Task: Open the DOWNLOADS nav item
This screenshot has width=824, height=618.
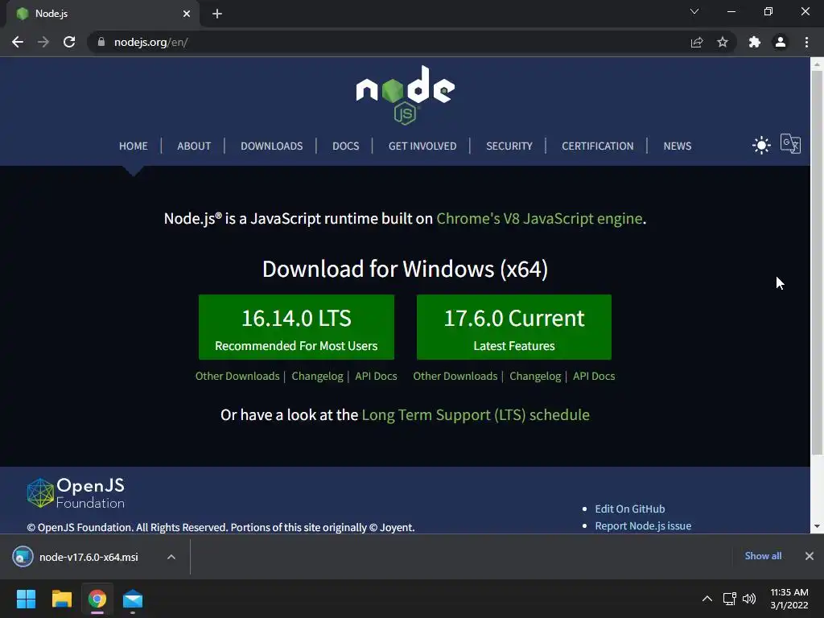Action: click(272, 146)
